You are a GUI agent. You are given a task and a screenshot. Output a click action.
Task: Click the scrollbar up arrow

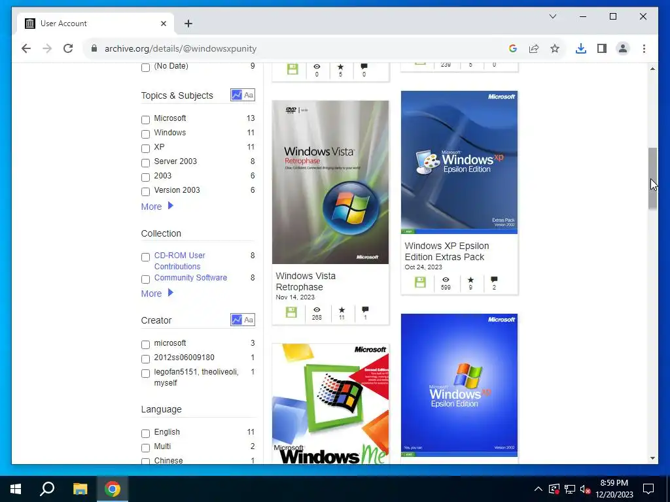coord(652,69)
